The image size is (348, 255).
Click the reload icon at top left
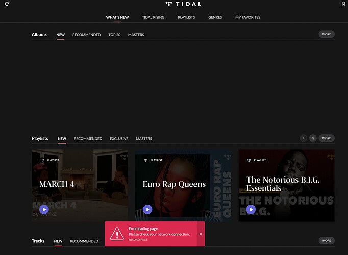point(7,4)
